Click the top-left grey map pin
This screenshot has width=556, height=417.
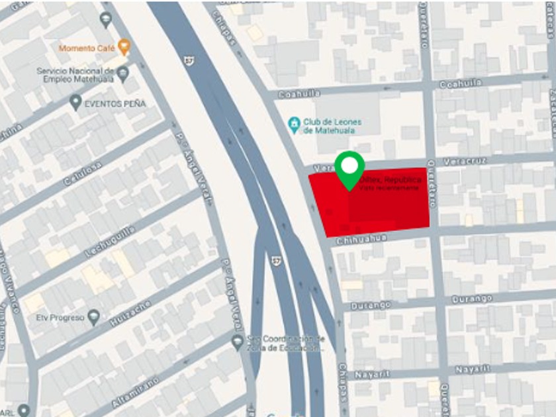click(x=106, y=21)
